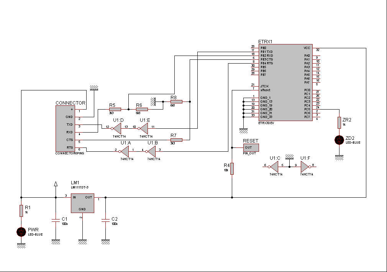Select resistor R1 body

pos(21,211)
